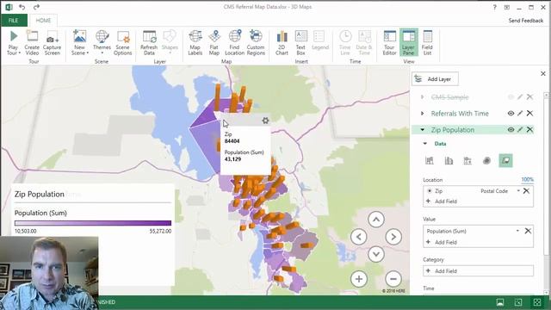Toggle the Layer Pane button
The height and width of the screenshot is (310, 551).
point(408,43)
